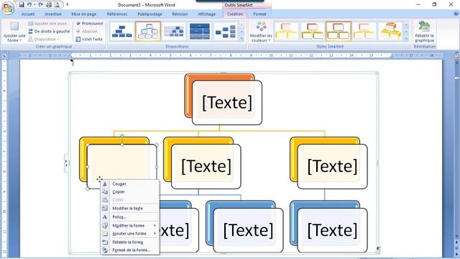Save the document from Quick Access toolbar
The height and width of the screenshot is (259, 460).
click(22, 5)
